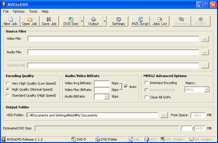Click the HDD Folder path field
Screen dimensions: 218x143
tap(92, 115)
